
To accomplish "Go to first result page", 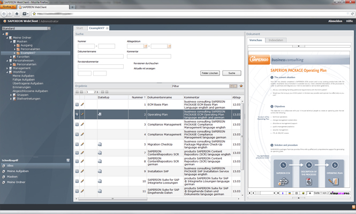I will (x=77, y=92).
